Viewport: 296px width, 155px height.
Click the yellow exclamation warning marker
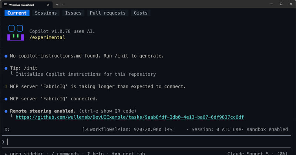(6, 86)
